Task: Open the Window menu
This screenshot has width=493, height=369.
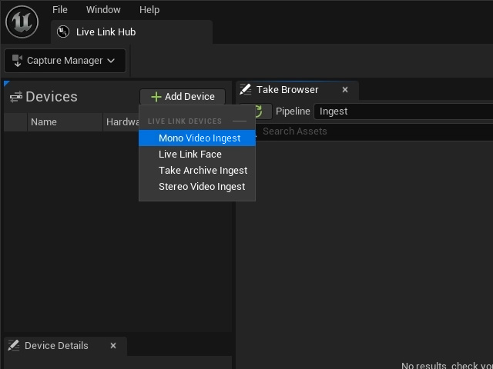Action: [x=103, y=10]
